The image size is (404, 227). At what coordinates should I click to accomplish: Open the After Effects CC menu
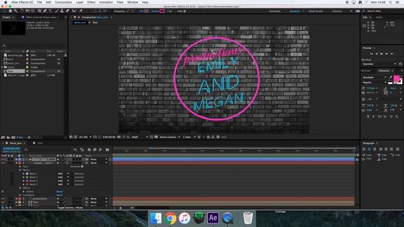tap(22, 3)
